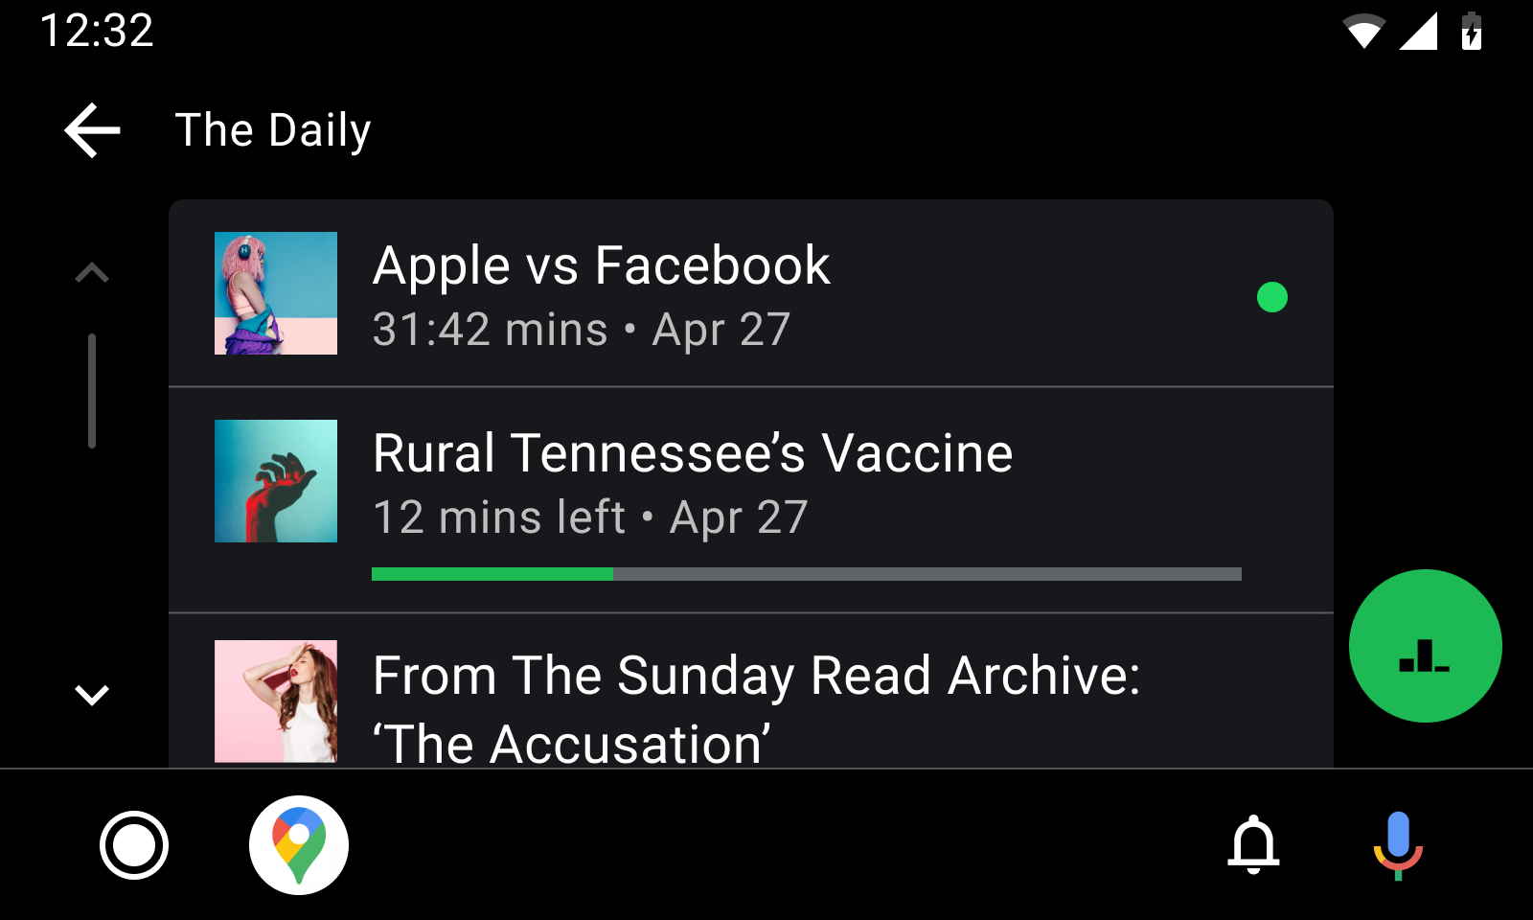Open the now playing green sound-wave button

click(x=1425, y=647)
